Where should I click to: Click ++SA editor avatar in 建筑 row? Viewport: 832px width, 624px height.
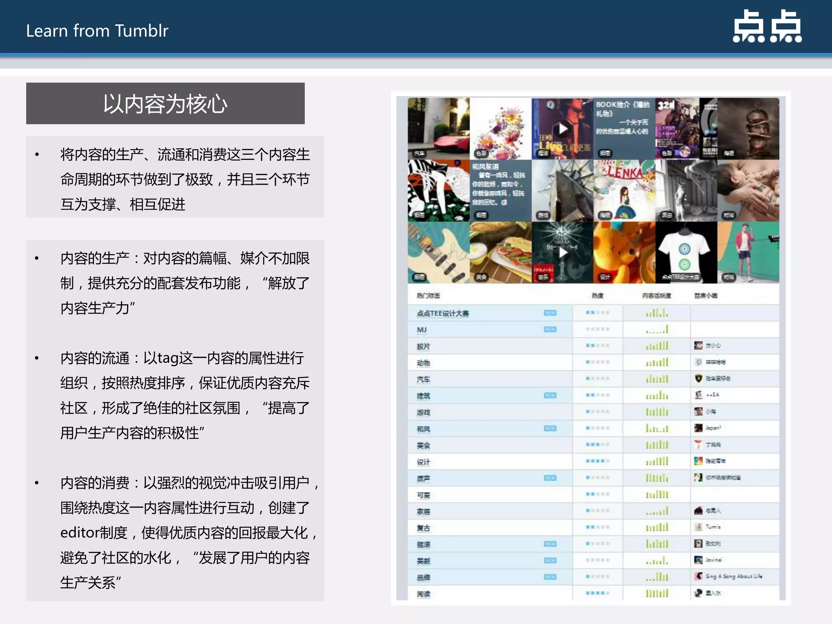698,395
